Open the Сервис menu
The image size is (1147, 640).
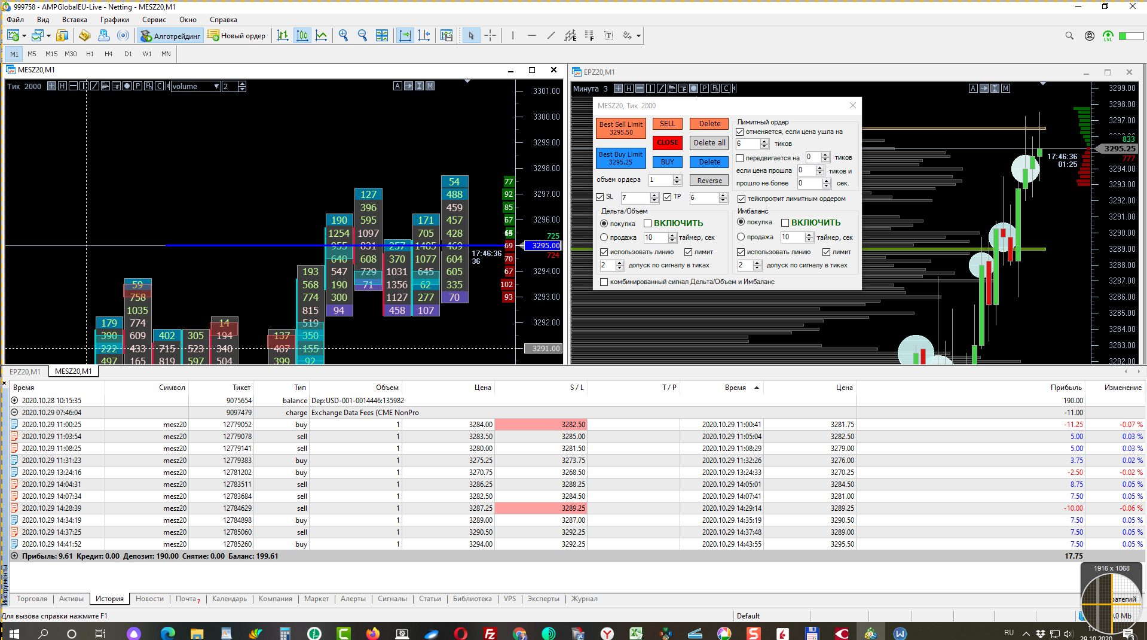pyautogui.click(x=154, y=20)
